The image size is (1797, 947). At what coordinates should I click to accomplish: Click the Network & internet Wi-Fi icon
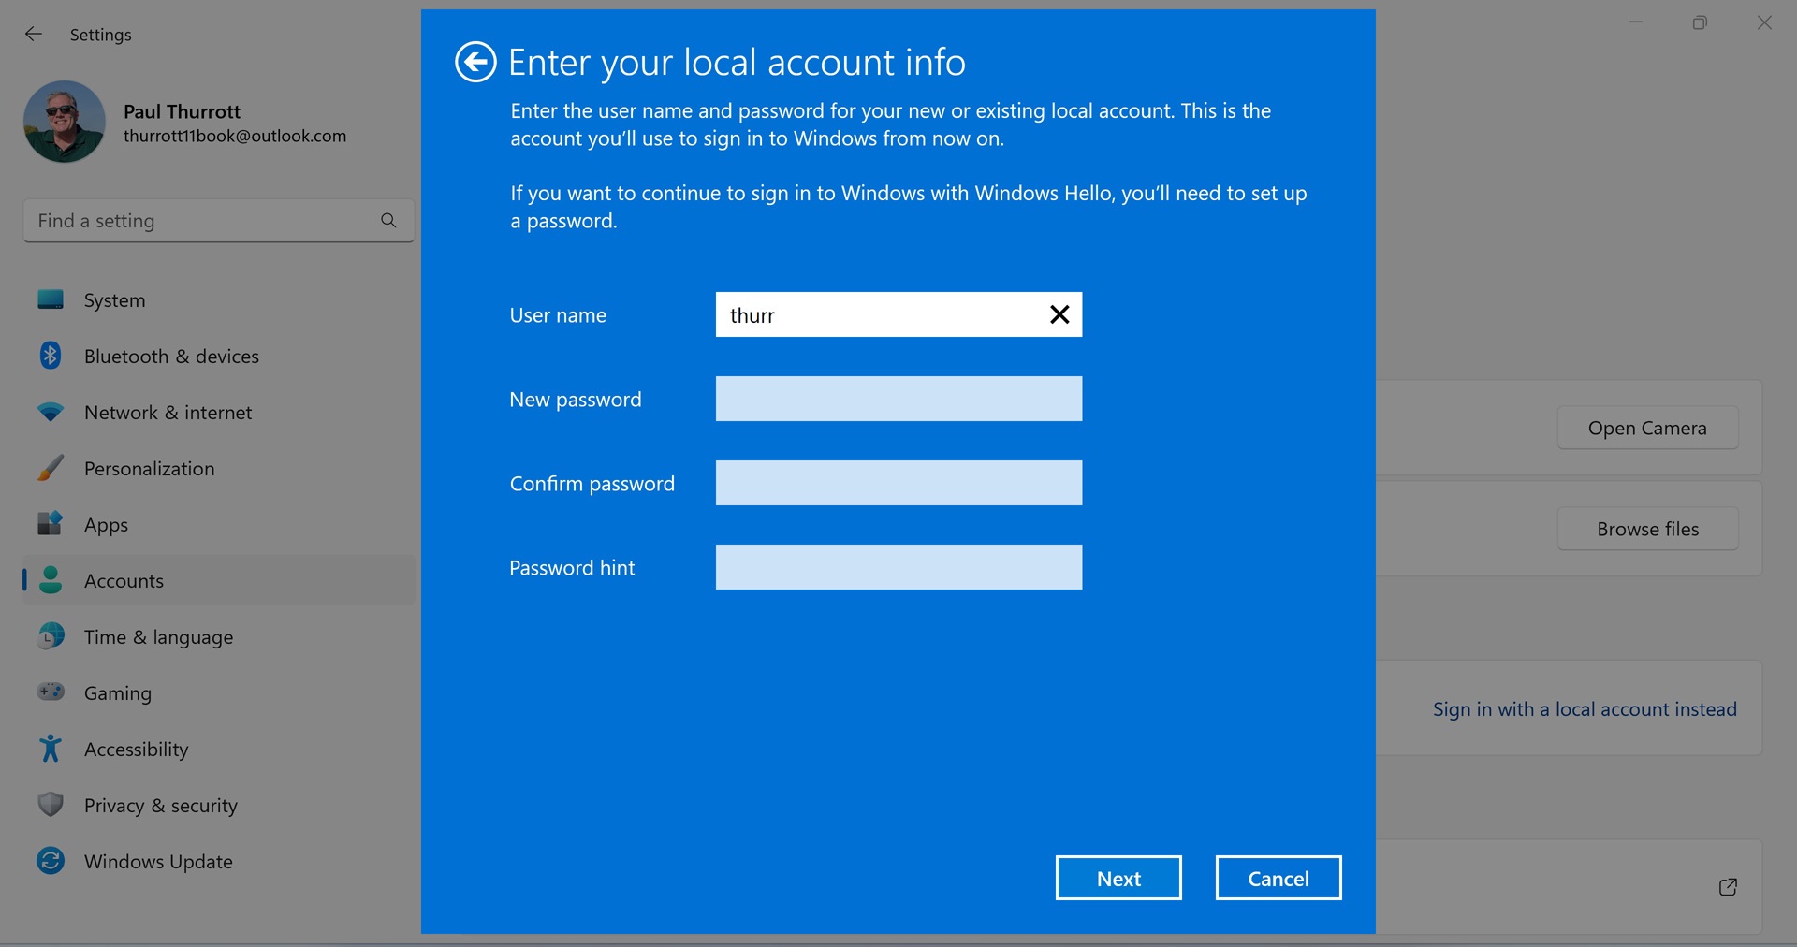(51, 412)
